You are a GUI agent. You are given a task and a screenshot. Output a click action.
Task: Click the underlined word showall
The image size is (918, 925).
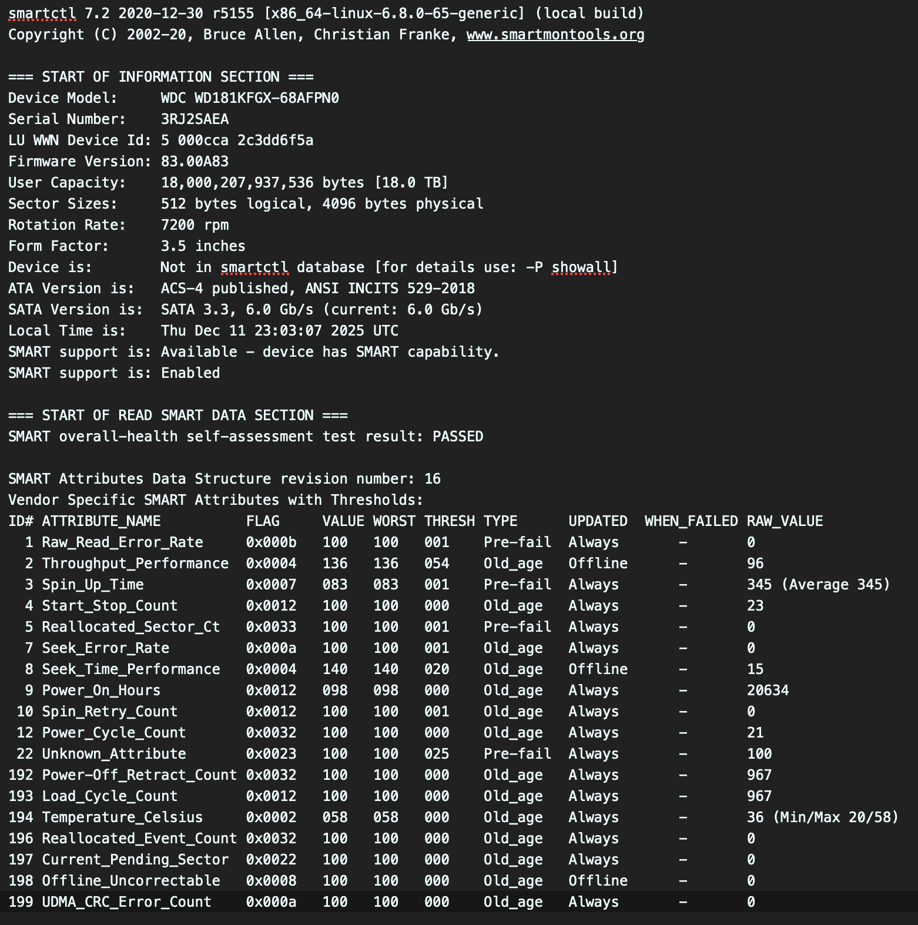coord(581,267)
